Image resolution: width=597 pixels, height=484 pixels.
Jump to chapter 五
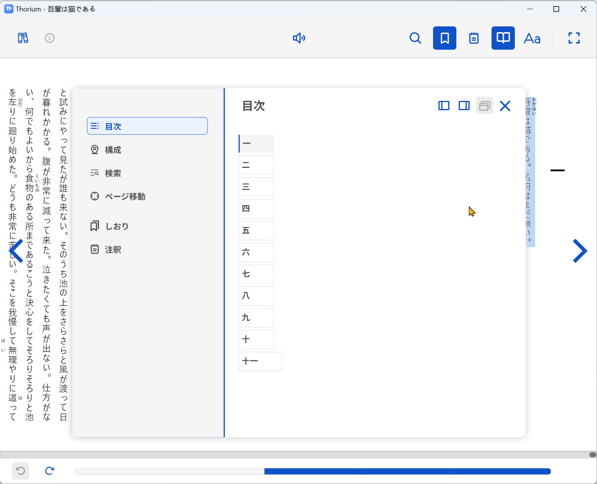point(256,231)
